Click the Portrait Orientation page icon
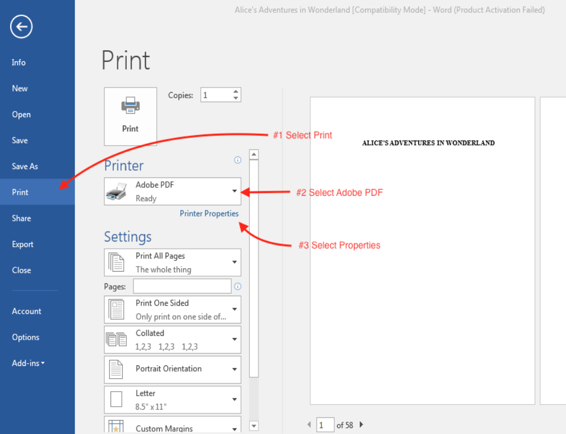 116,369
